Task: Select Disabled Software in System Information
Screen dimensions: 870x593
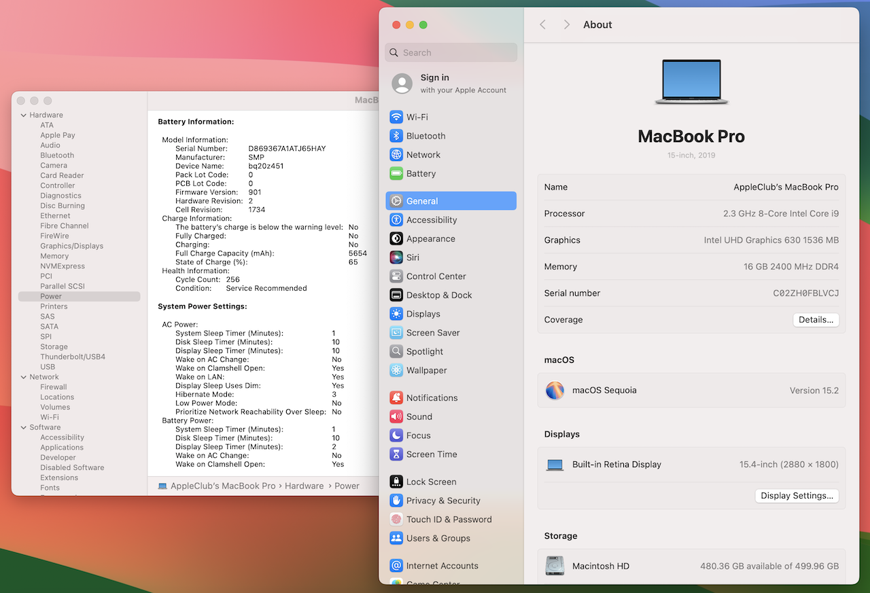Action: [x=72, y=467]
